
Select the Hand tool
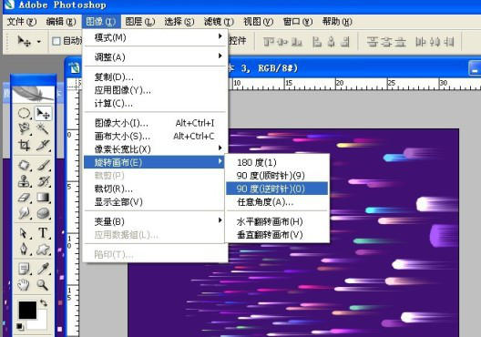click(24, 285)
